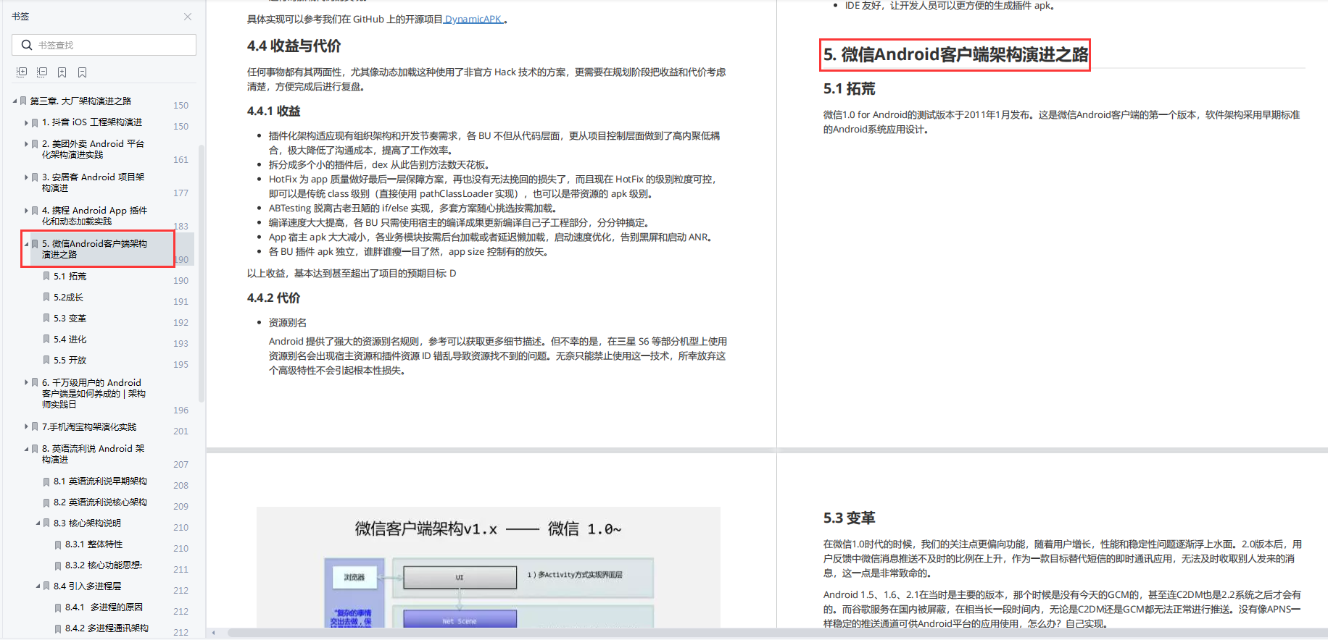
Task: Jump to bookmark 5.3 变革
Action: coord(70,319)
